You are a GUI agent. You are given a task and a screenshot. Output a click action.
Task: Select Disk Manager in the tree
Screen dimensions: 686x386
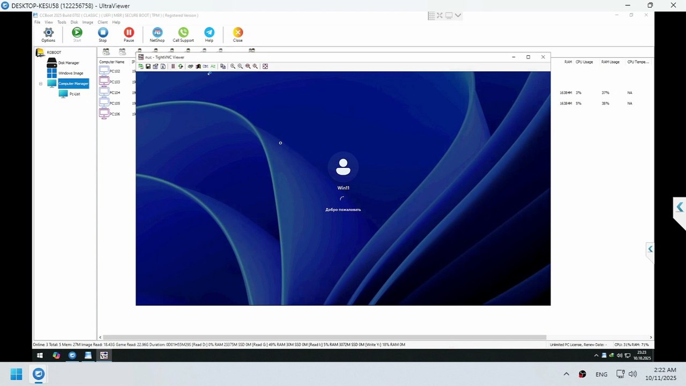pos(69,63)
